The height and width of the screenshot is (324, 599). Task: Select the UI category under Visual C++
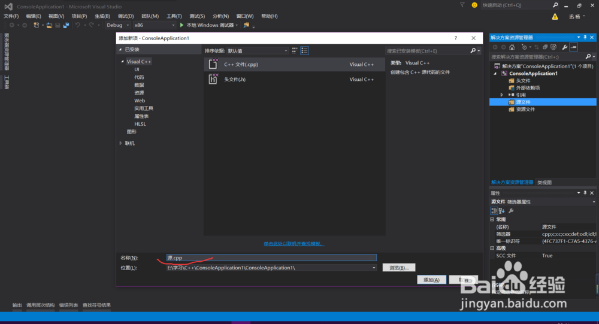point(137,69)
